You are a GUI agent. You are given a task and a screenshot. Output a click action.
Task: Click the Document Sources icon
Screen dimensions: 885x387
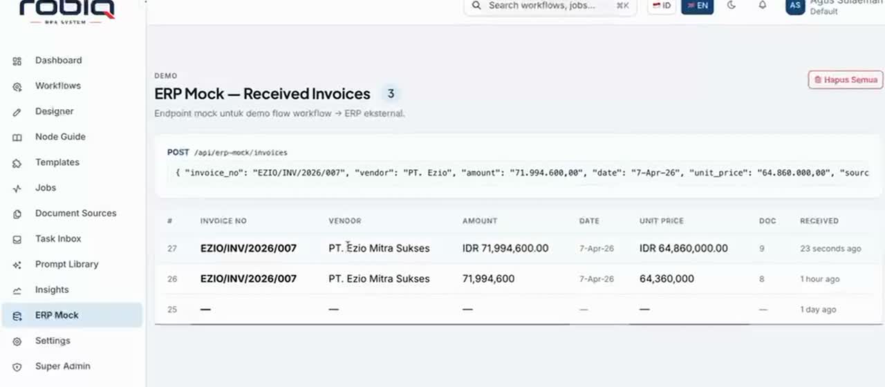coord(17,214)
